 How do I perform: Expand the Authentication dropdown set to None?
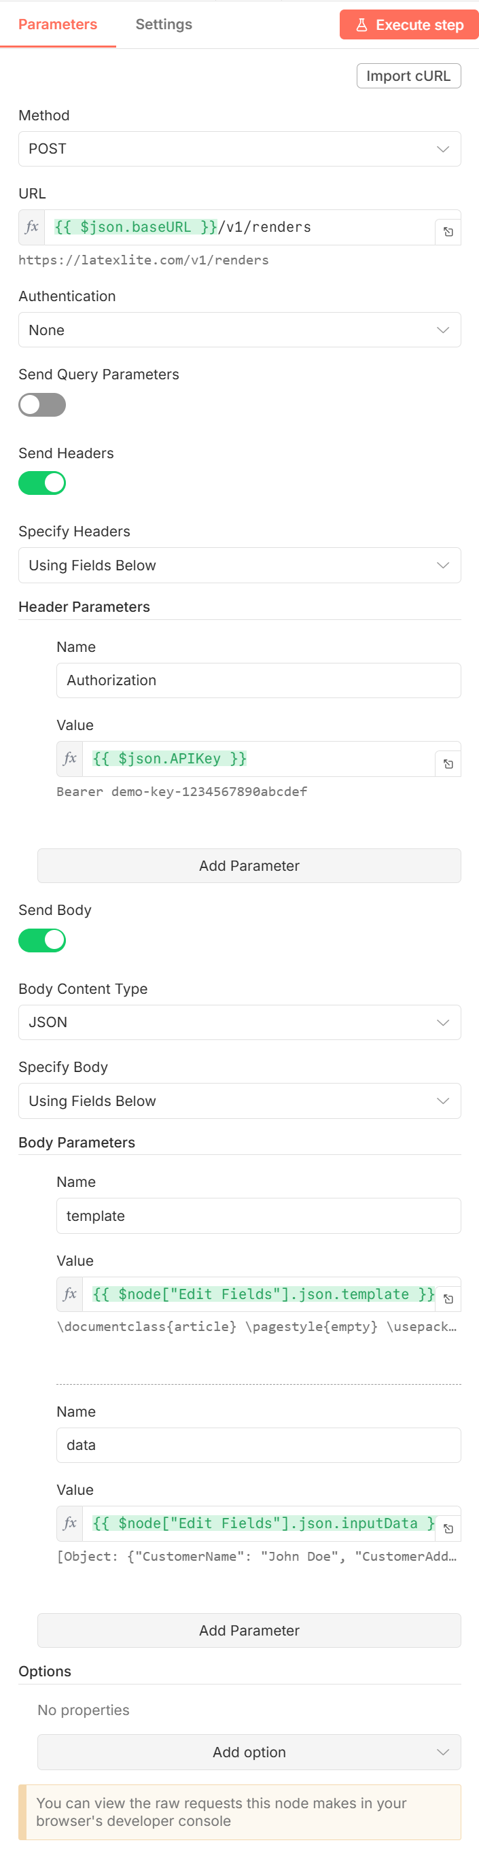(x=239, y=330)
